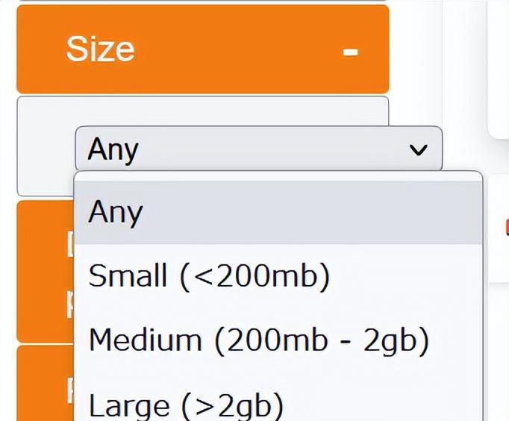
Task: Click the white card at top right
Action: pyautogui.click(x=499, y=67)
